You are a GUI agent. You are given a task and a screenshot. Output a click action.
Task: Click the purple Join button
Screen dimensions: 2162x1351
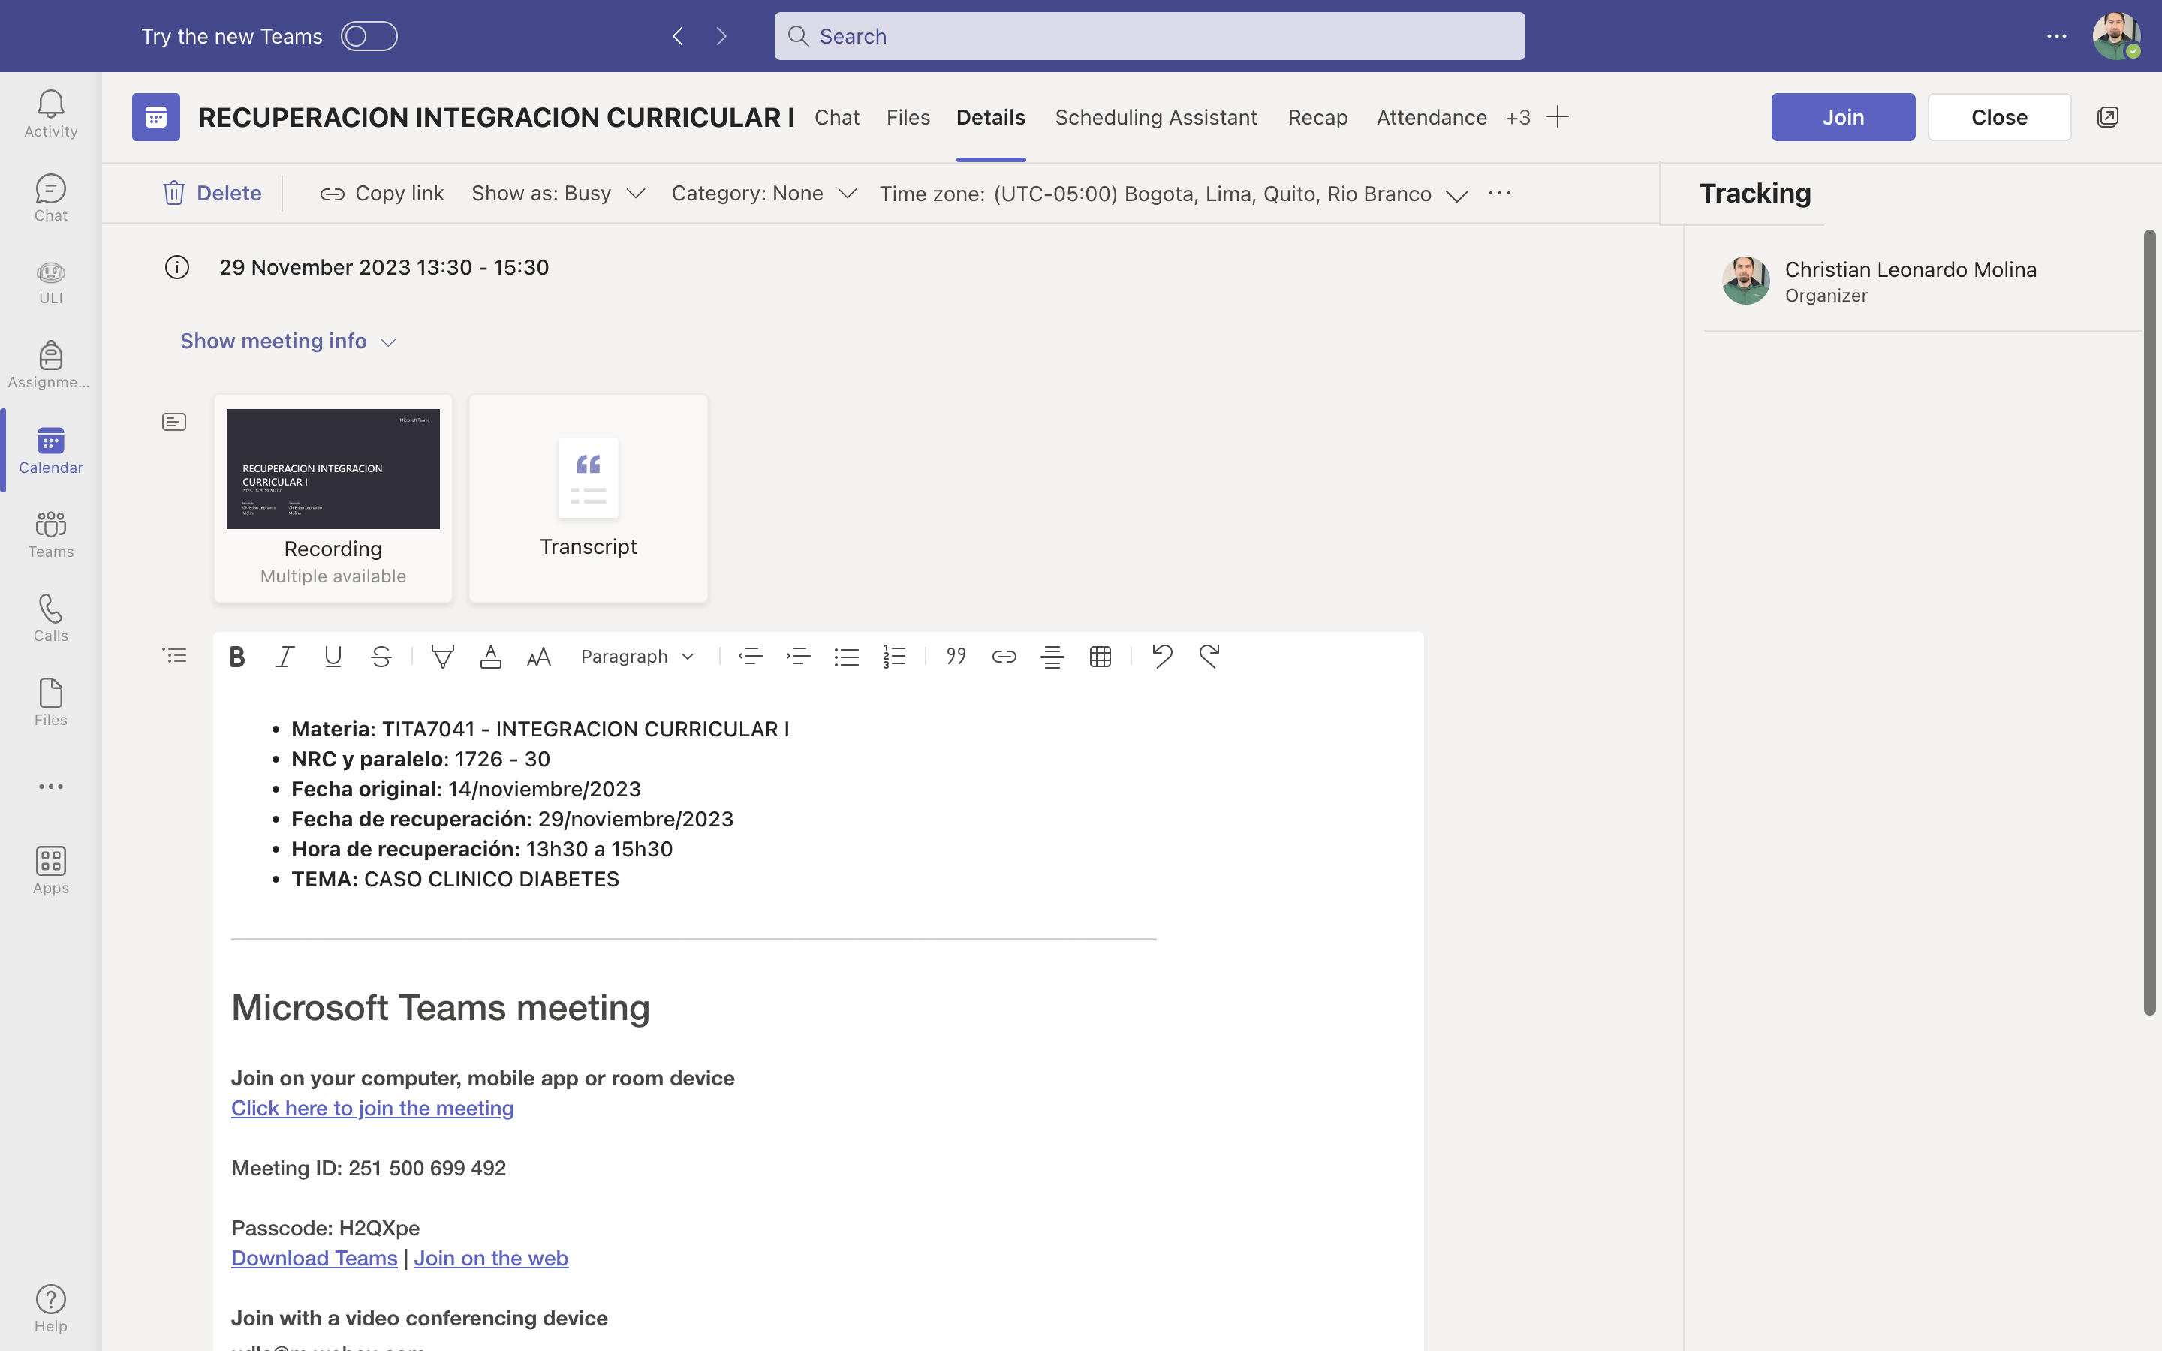point(1842,117)
